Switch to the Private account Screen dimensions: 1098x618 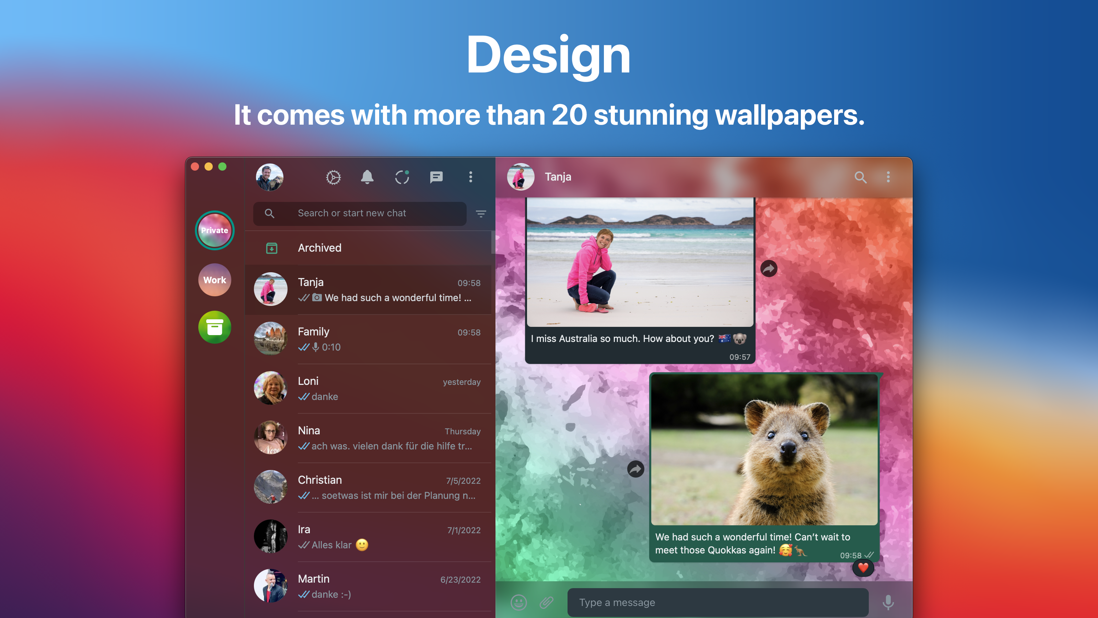[214, 230]
